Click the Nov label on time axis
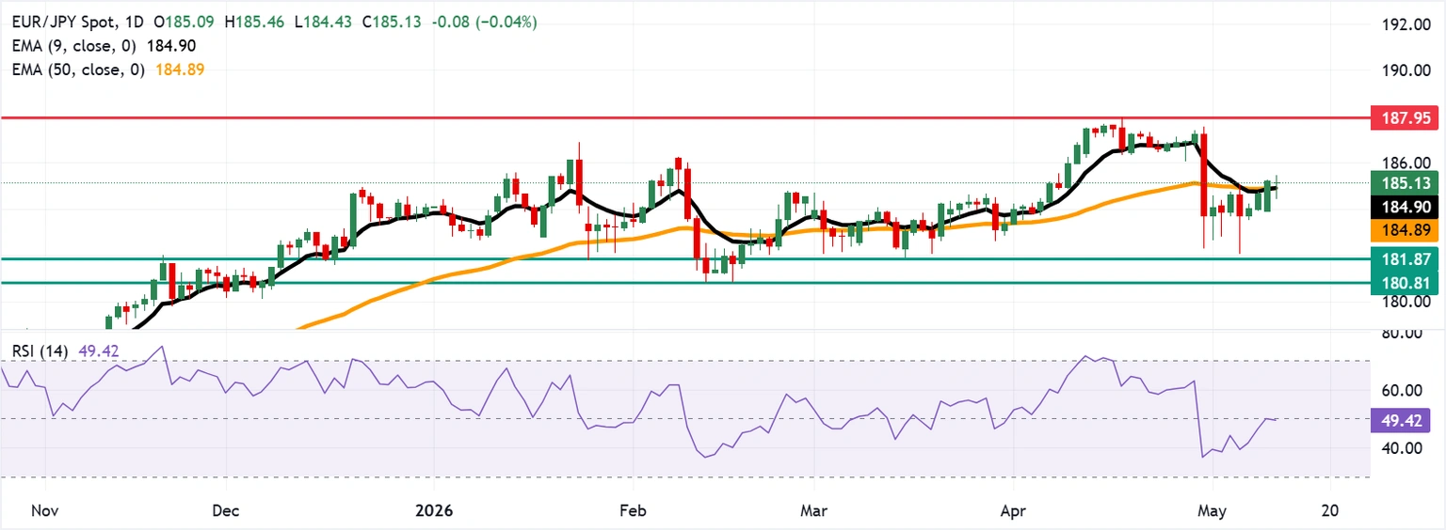This screenshot has width=1446, height=530. pos(44,511)
